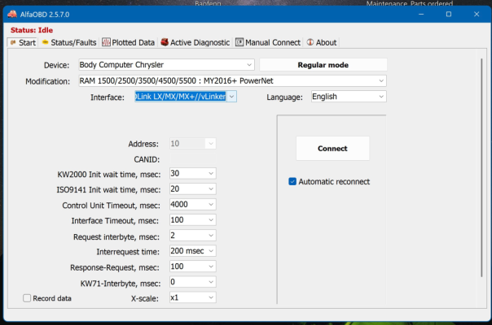Click the vertical scrollbar on right side
The image size is (492, 325).
tap(481, 167)
